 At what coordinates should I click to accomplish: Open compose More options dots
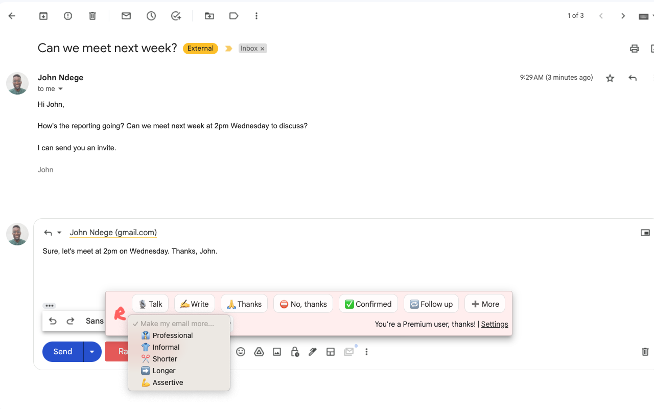point(366,352)
